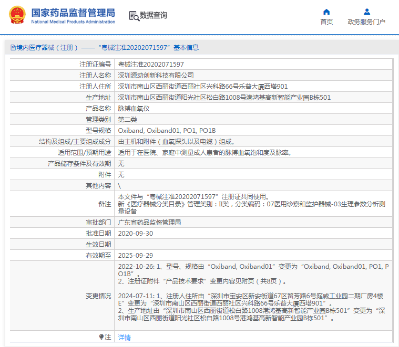This screenshot has width=399, height=347.
Task: Select model spec Oxiband, Oxiband01, PO1, PO1B
Action: tap(167, 130)
